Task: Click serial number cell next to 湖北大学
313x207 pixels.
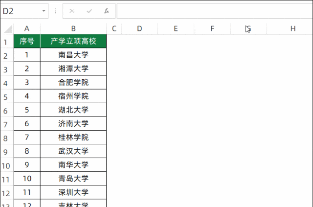Action: [27, 110]
